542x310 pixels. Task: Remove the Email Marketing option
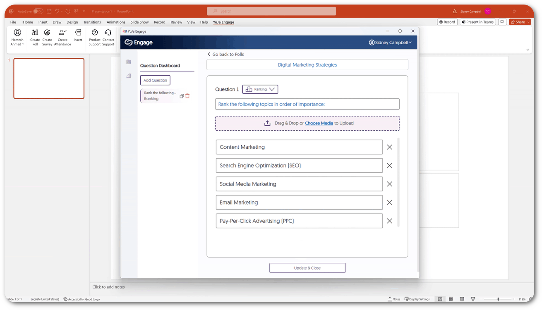click(389, 203)
